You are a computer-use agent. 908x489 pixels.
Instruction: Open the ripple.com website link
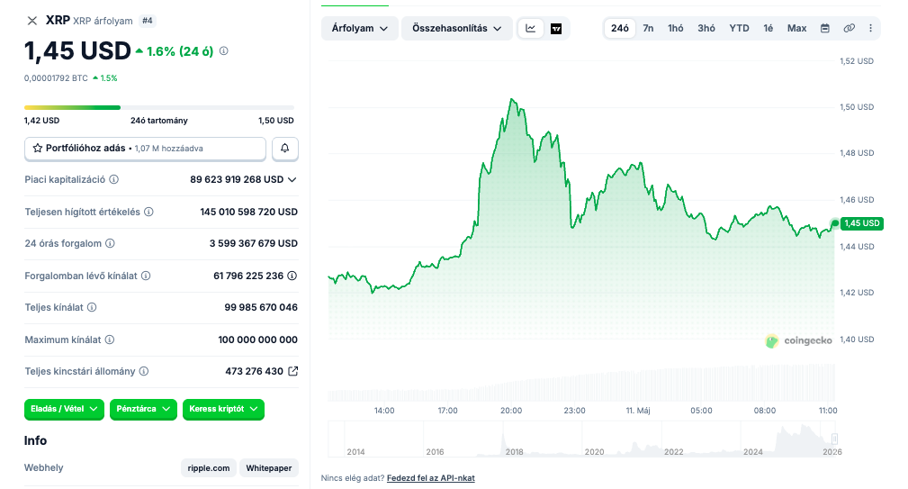pyautogui.click(x=209, y=468)
